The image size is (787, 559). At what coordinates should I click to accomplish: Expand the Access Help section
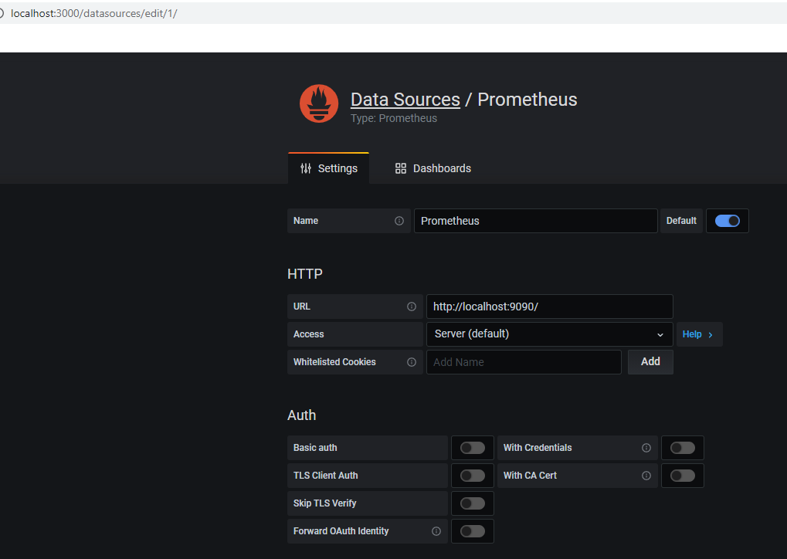699,334
